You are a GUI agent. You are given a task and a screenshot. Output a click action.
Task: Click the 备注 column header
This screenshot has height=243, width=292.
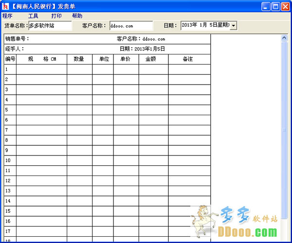pos(190,59)
